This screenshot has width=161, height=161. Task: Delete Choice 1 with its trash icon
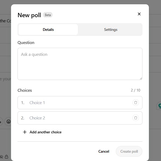pyautogui.click(x=135, y=103)
